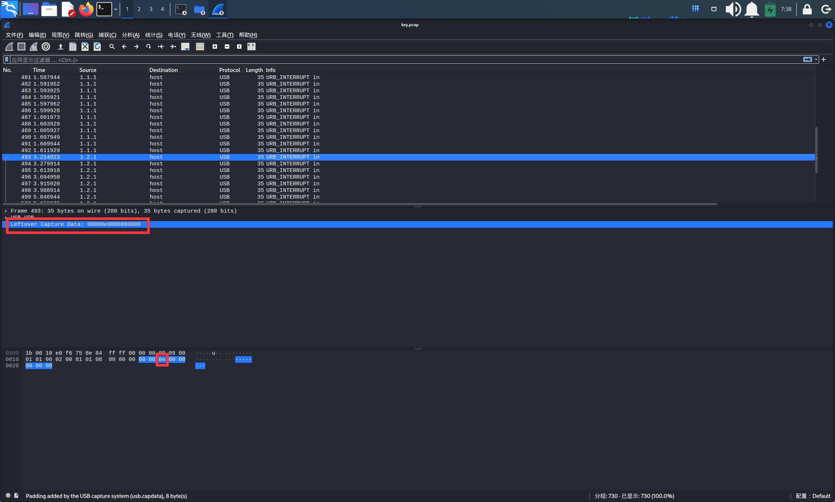The height and width of the screenshot is (502, 835).
Task: Toggle auto-scroll during live capture
Action: pos(185,47)
